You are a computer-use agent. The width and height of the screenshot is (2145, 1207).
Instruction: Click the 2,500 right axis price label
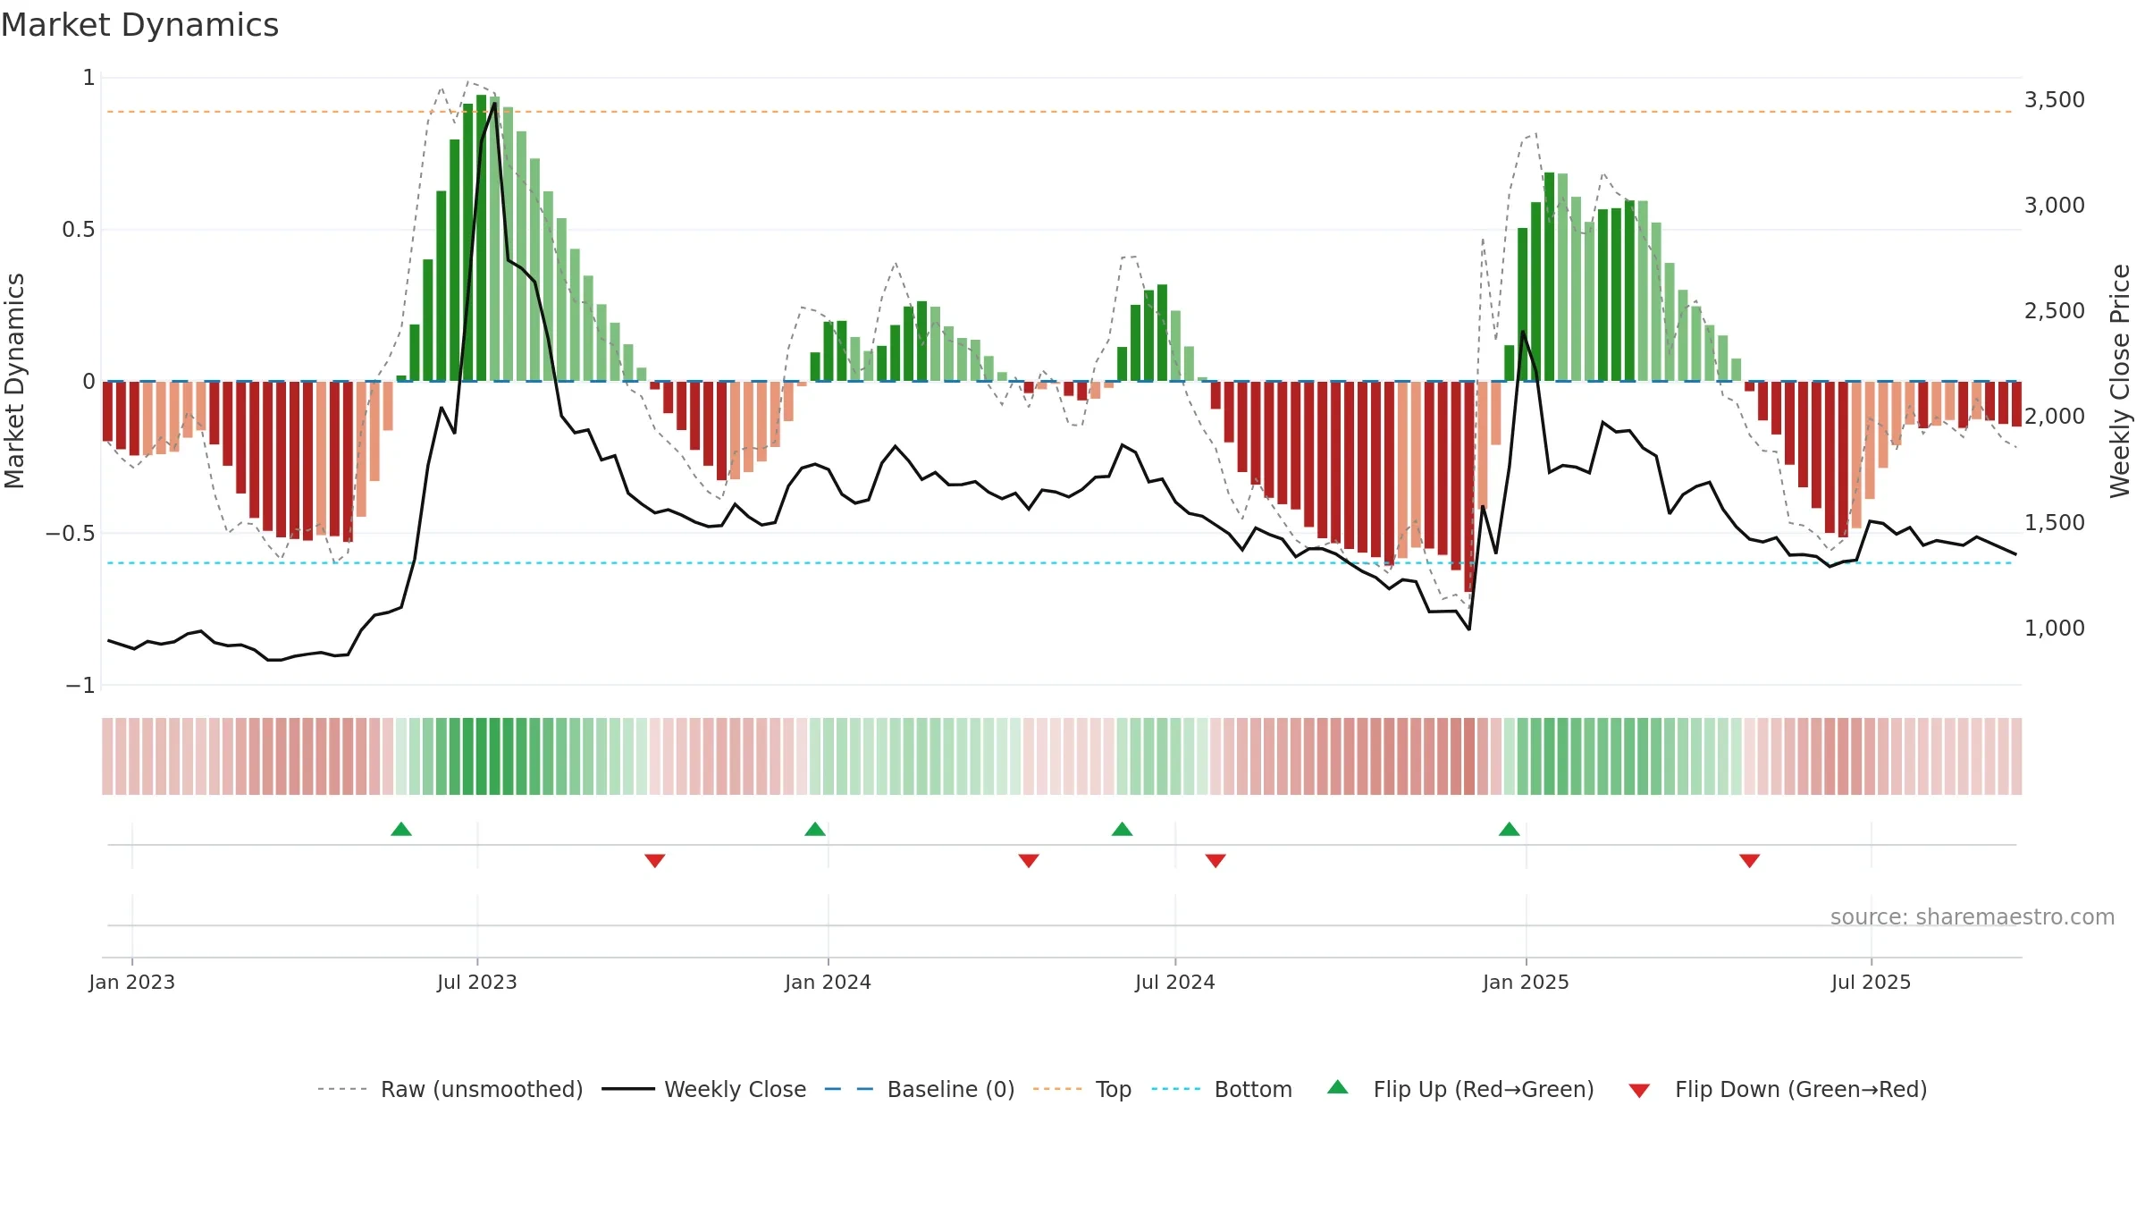click(x=2055, y=311)
